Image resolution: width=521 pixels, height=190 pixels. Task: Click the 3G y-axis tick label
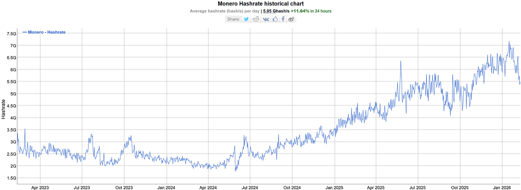[13, 142]
